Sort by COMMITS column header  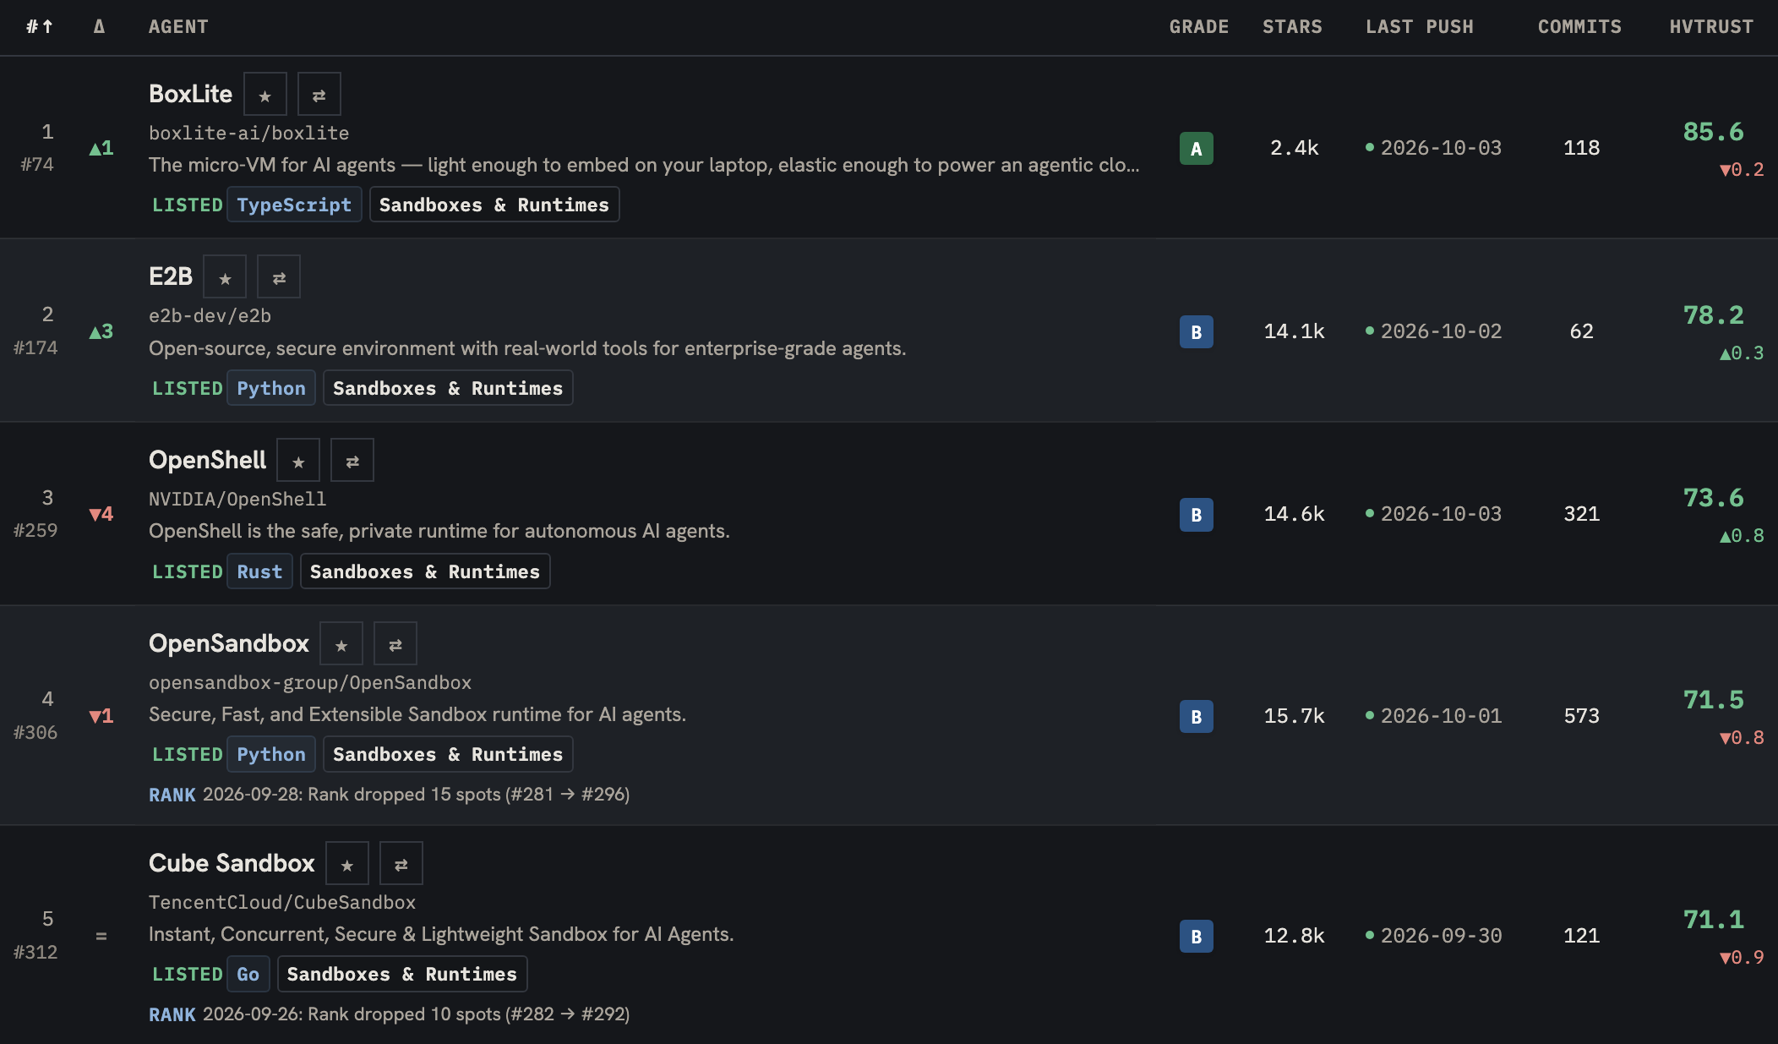click(x=1579, y=27)
